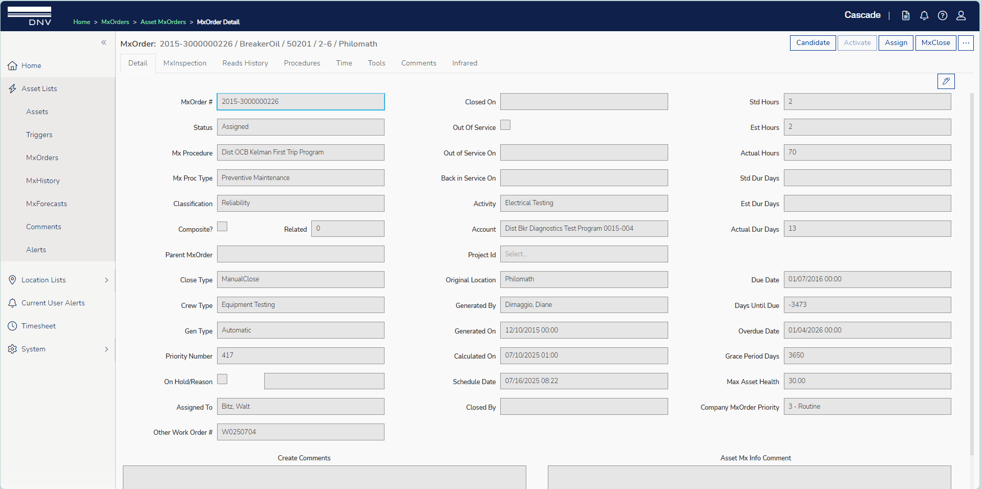Viewport: 981px width, 489px height.
Task: Navigate to Asset MxOrders via breadcrumb
Action: tap(163, 22)
